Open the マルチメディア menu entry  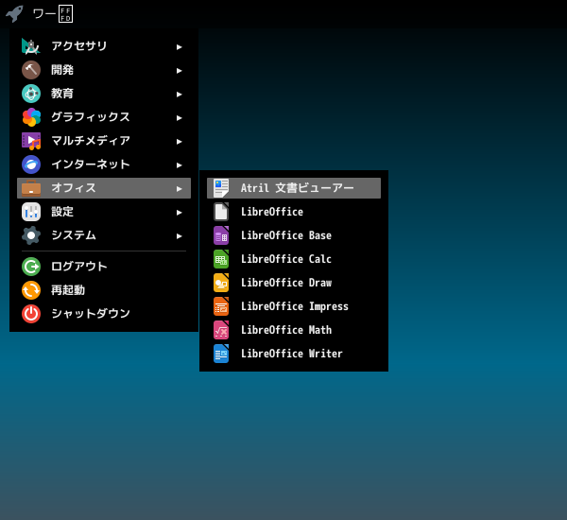point(104,141)
